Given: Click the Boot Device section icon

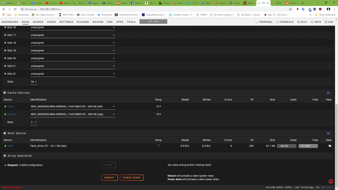Looking at the screenshot, I should point(5,133).
